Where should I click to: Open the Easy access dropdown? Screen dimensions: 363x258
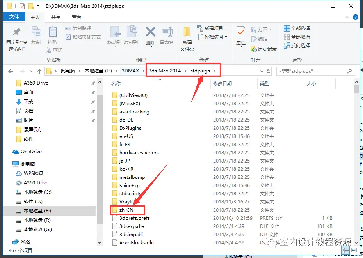(x=212, y=37)
